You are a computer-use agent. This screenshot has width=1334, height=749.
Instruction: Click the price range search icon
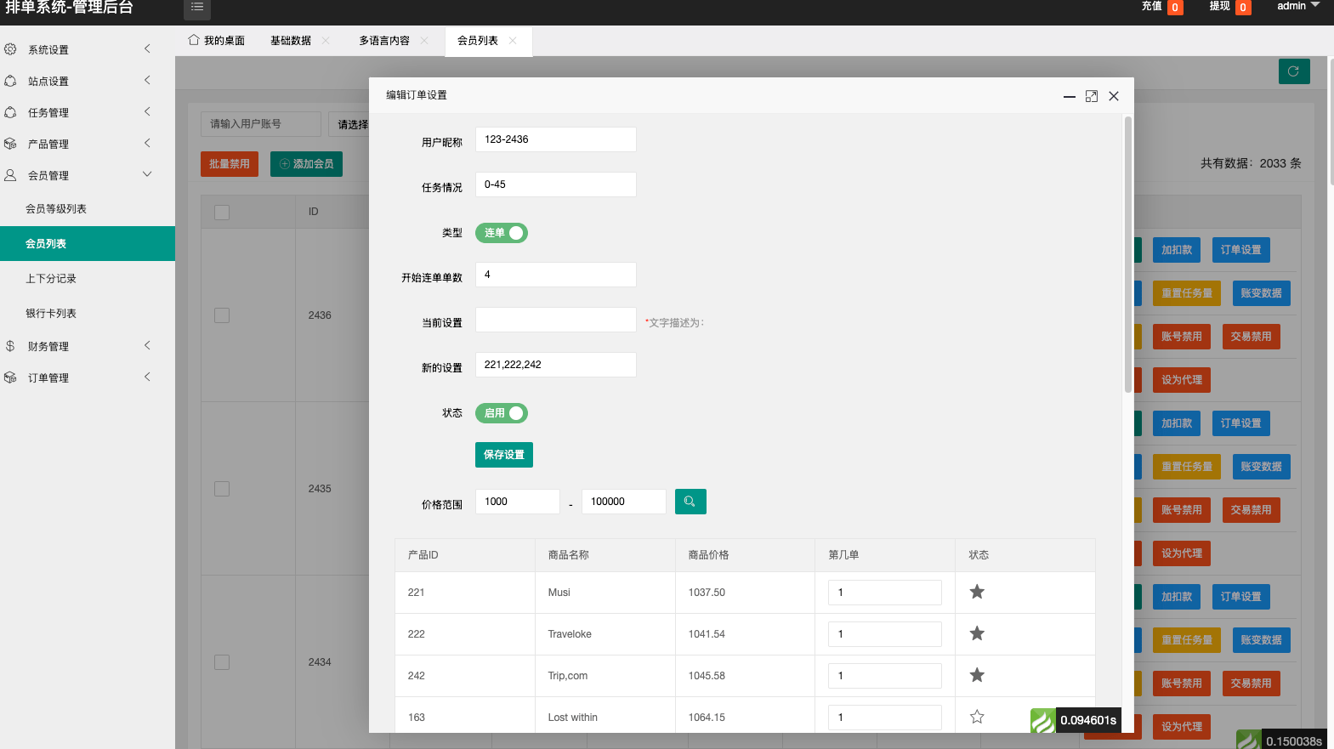(x=690, y=502)
